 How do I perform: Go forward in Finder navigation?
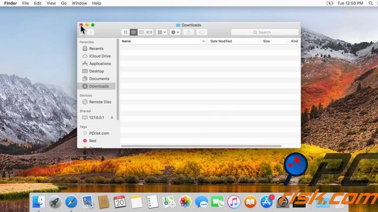pos(90,32)
